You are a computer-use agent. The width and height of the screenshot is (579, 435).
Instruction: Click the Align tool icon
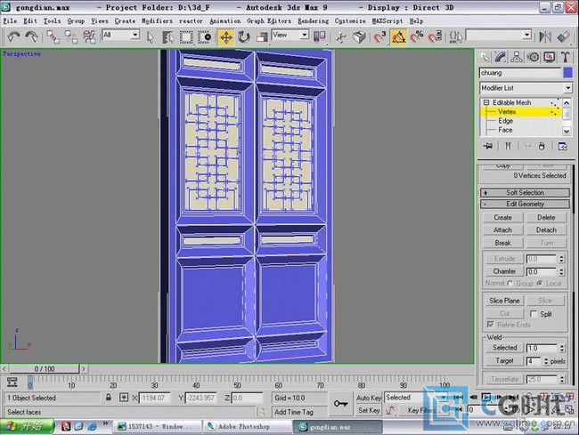(563, 36)
